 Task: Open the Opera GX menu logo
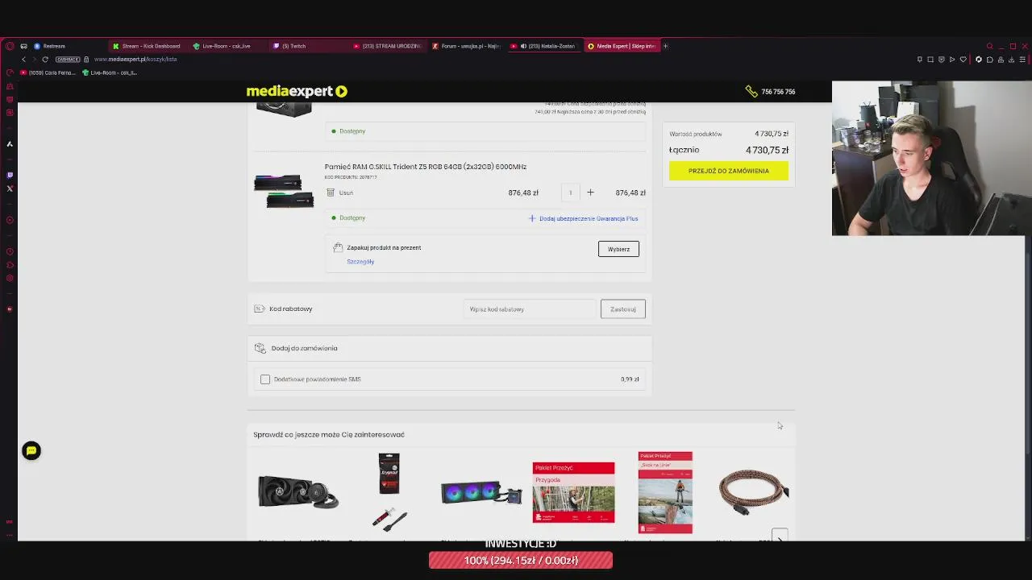click(10, 46)
